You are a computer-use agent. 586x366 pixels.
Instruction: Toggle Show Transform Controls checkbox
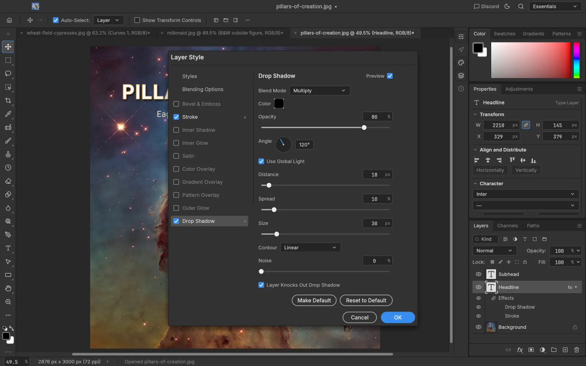point(137,20)
